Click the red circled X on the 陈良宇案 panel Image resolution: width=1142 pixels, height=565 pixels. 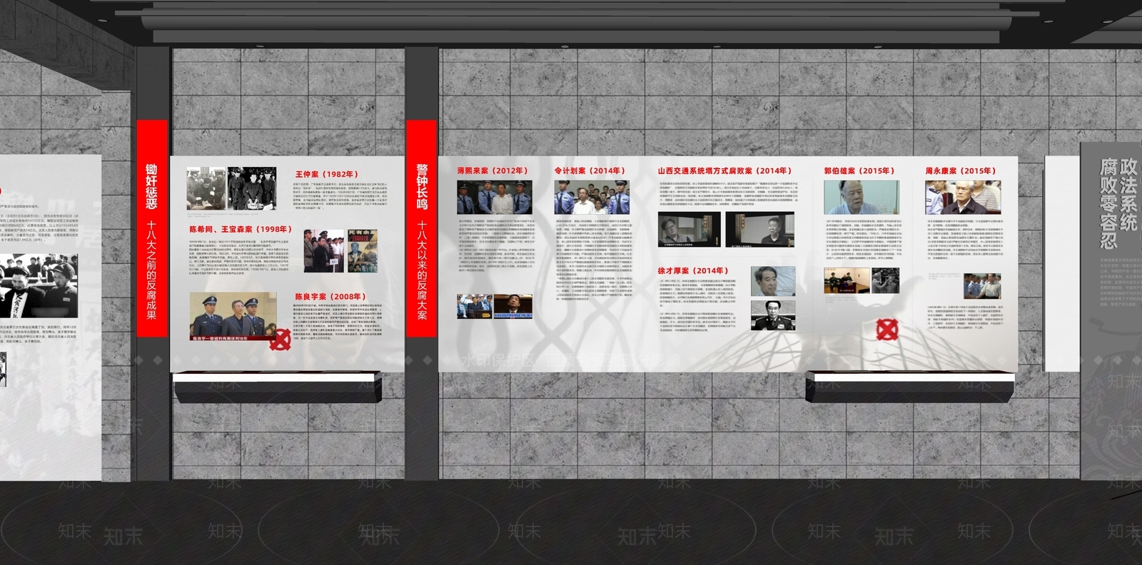click(281, 339)
